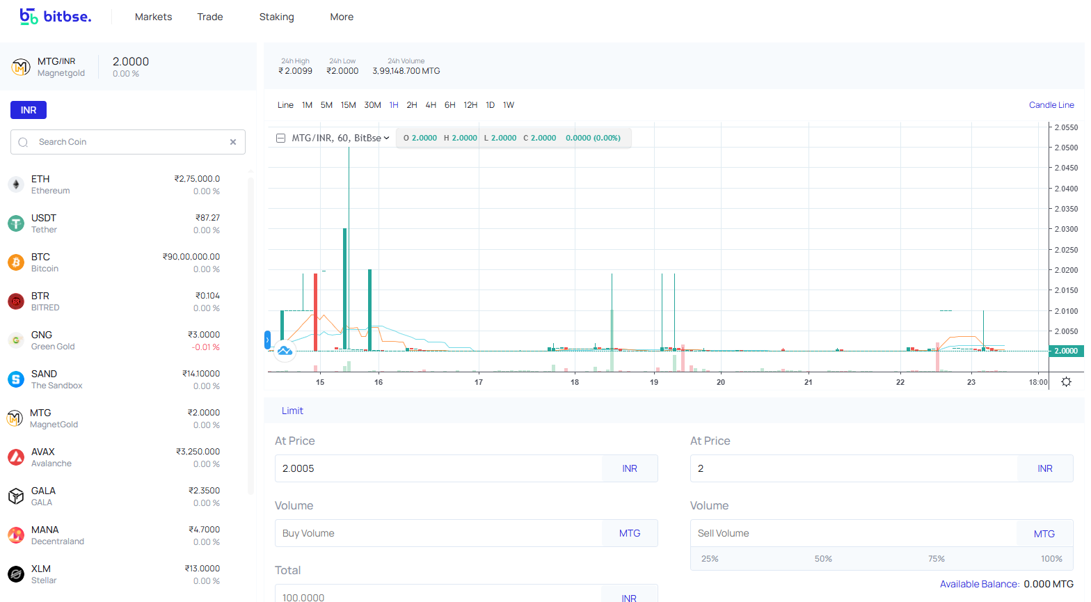1091x602 pixels.
Task: Select the INR market button
Action: pyautogui.click(x=29, y=110)
